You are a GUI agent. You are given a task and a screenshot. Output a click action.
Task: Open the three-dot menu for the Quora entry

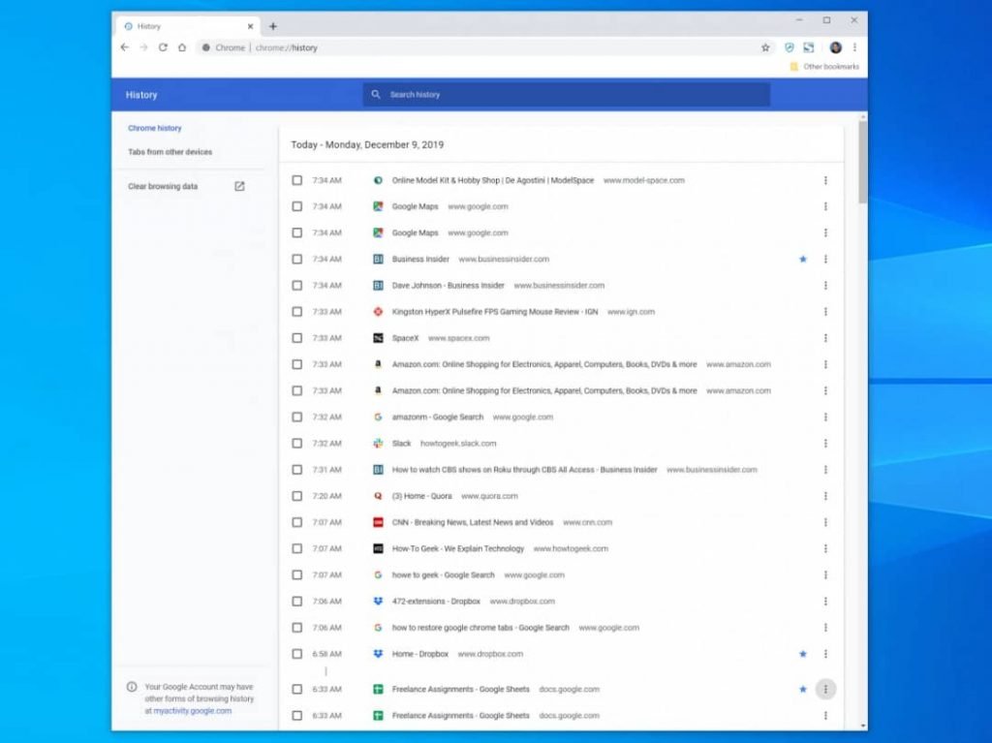point(825,496)
